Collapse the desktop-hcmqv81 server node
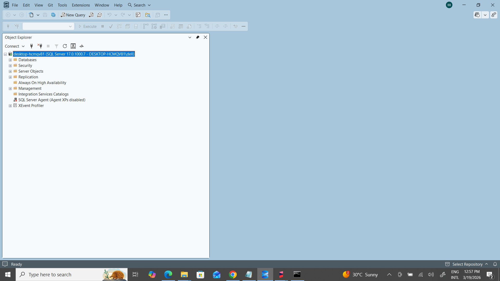The height and width of the screenshot is (281, 500). (5, 54)
